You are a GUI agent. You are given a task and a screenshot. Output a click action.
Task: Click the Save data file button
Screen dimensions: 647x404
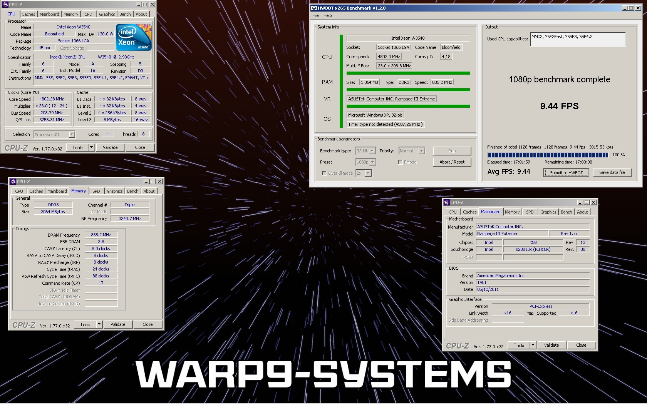click(x=612, y=172)
